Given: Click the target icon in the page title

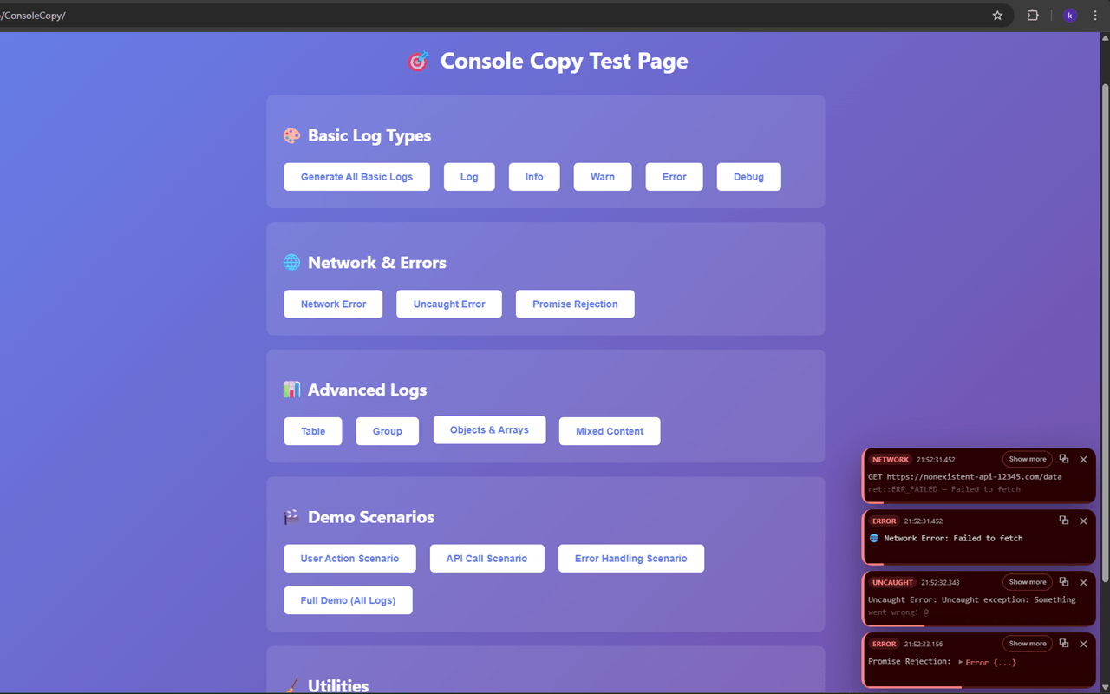Looking at the screenshot, I should (x=419, y=61).
